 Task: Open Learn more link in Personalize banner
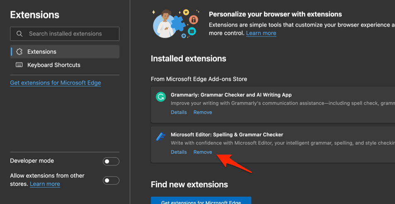(261, 33)
